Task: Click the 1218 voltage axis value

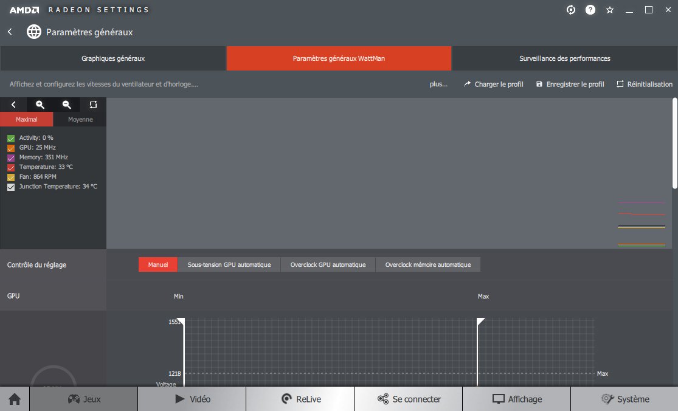Action: [175, 373]
